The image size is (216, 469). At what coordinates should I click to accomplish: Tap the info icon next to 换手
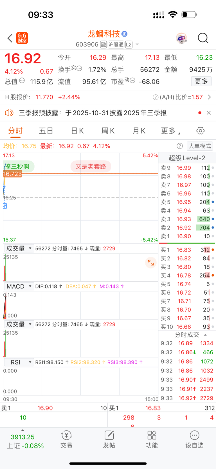(79, 68)
